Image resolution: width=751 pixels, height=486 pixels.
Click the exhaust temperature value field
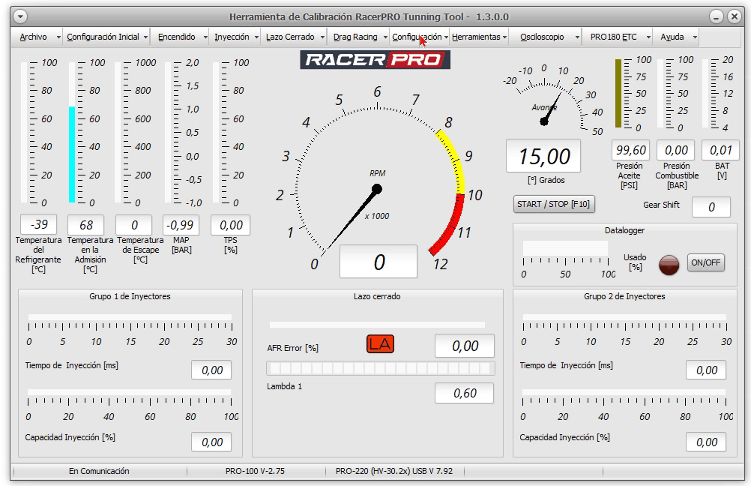click(134, 225)
